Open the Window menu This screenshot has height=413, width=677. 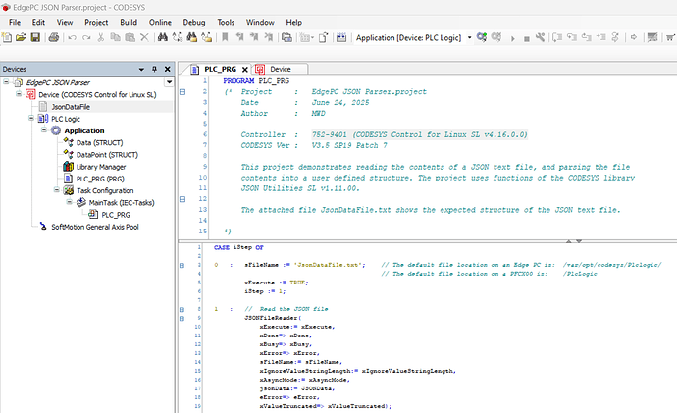(x=260, y=22)
